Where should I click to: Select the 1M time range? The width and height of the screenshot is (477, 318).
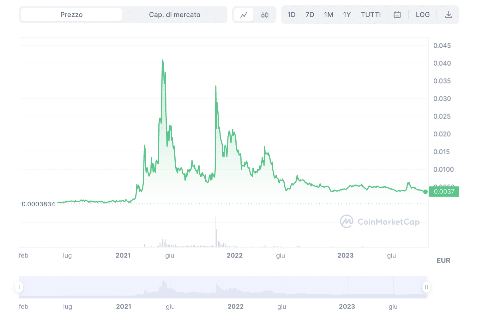(x=329, y=15)
